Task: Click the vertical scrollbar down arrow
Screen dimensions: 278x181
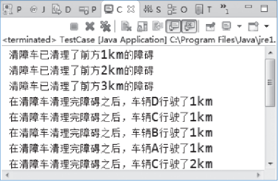Action: click(x=271, y=164)
